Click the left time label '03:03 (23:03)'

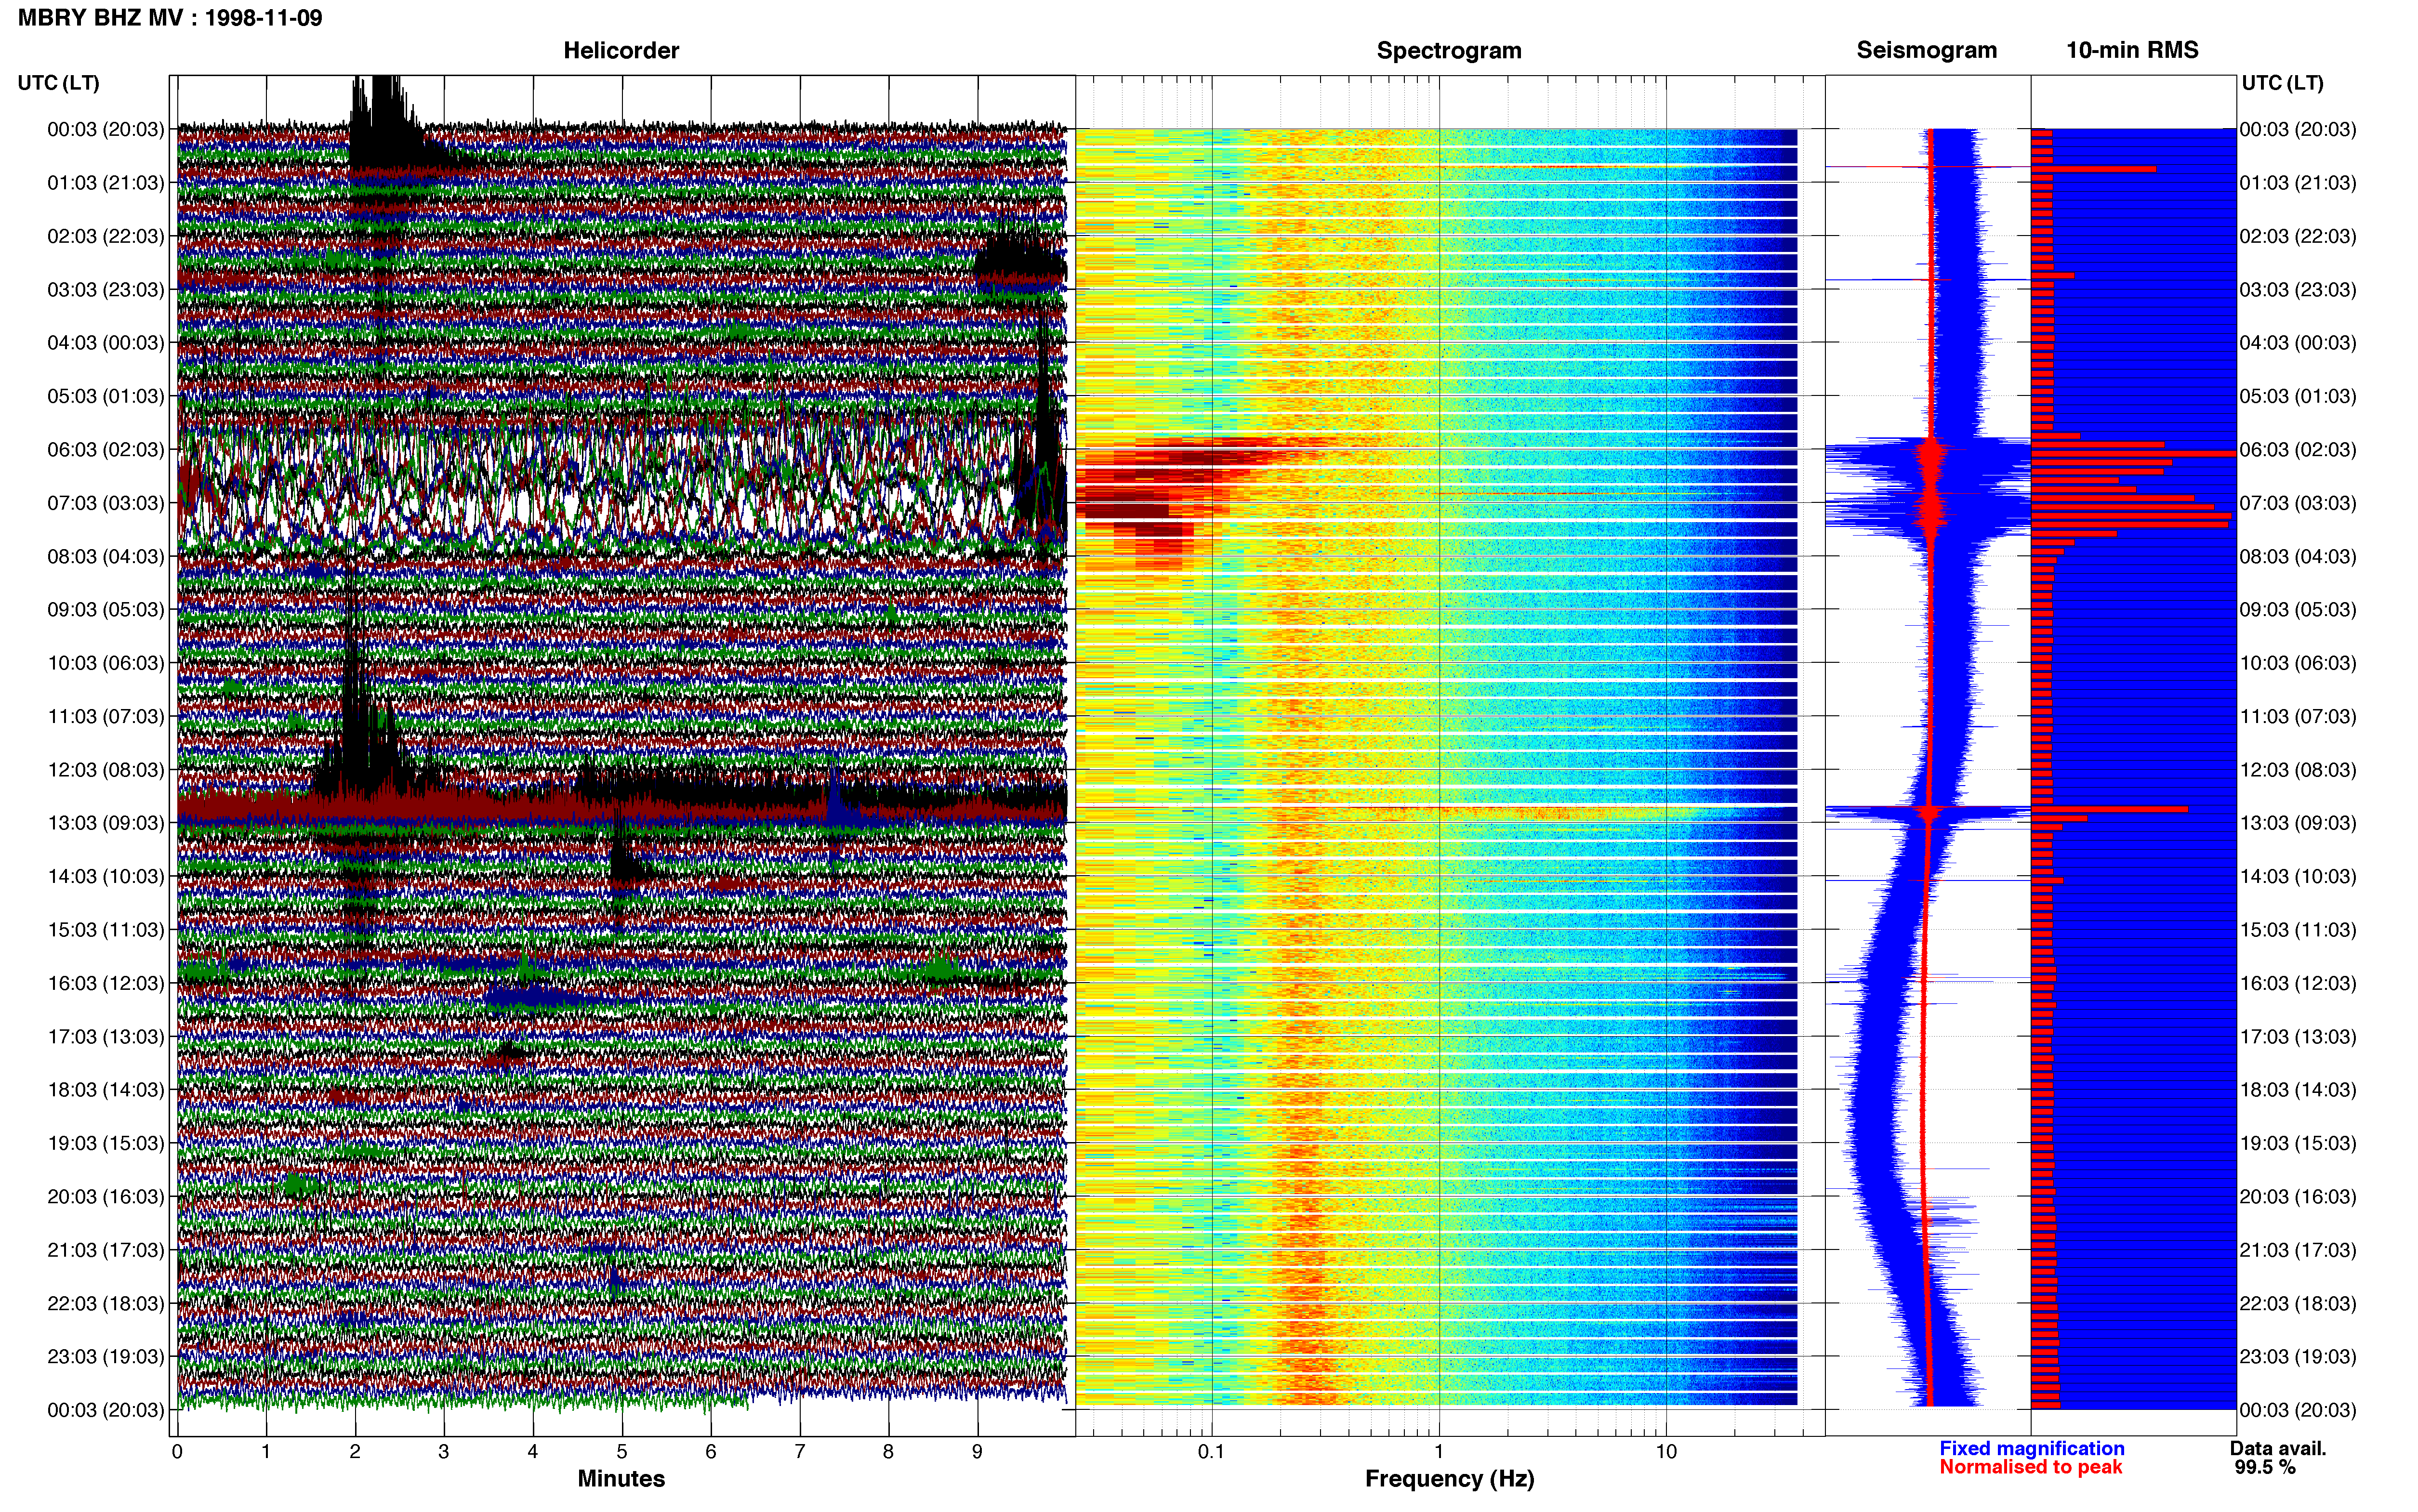click(x=106, y=290)
